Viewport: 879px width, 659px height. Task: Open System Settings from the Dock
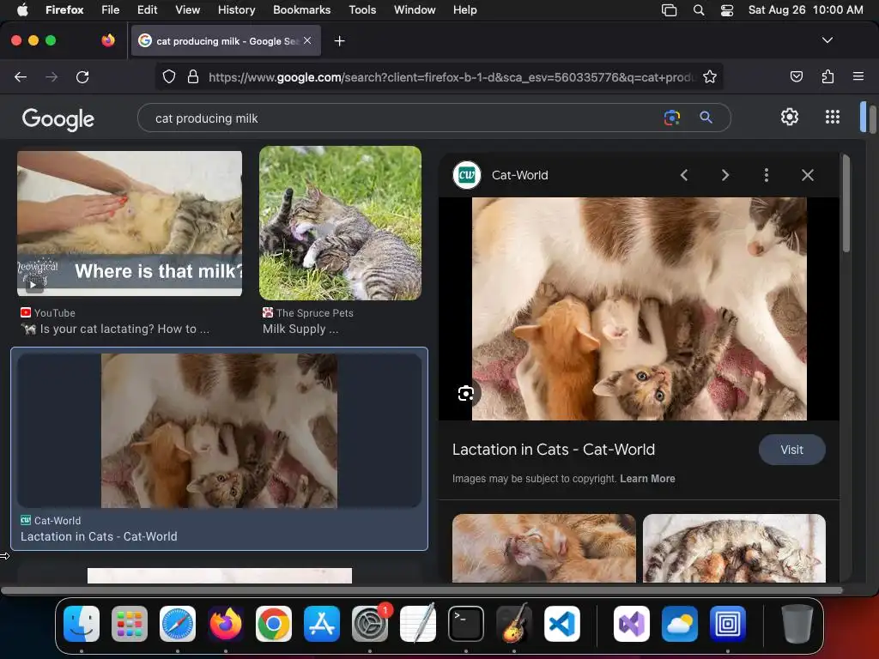click(x=370, y=624)
